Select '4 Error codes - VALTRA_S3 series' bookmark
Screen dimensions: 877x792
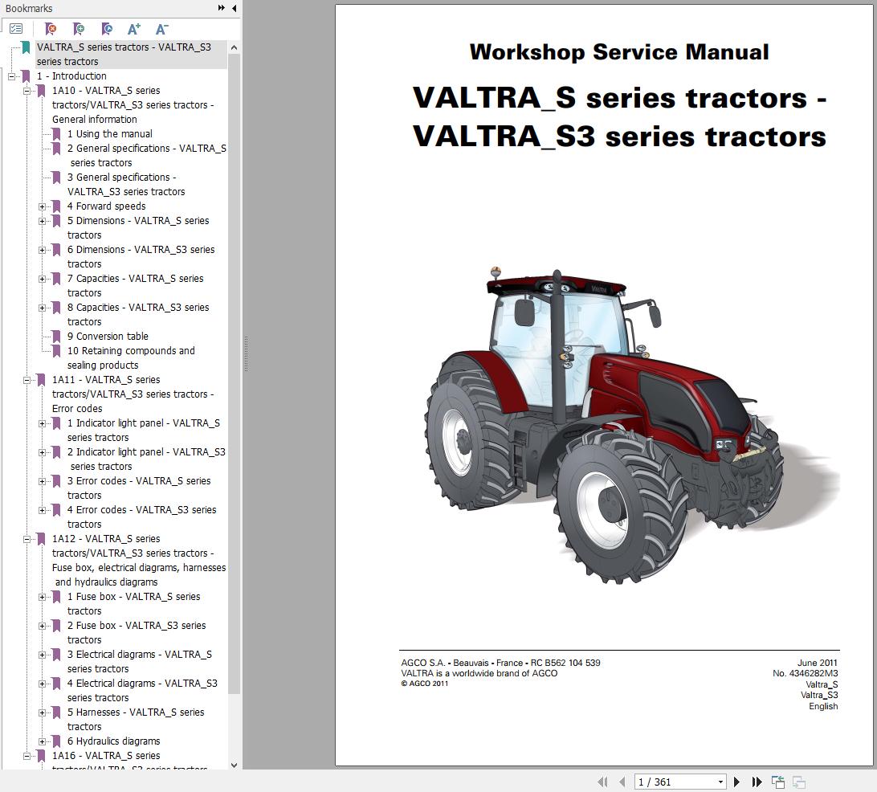click(141, 516)
